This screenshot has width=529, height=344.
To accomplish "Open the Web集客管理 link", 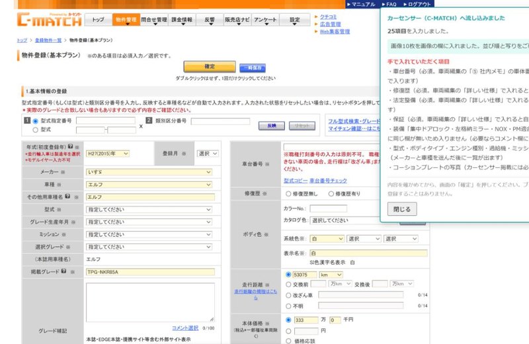I will tap(335, 31).
